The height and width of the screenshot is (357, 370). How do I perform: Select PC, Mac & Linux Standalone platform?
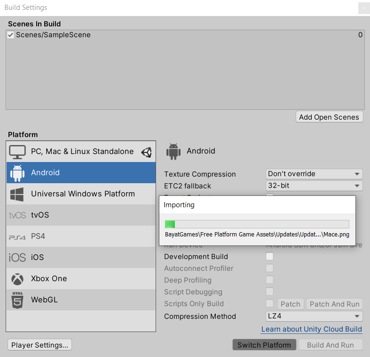tap(81, 152)
